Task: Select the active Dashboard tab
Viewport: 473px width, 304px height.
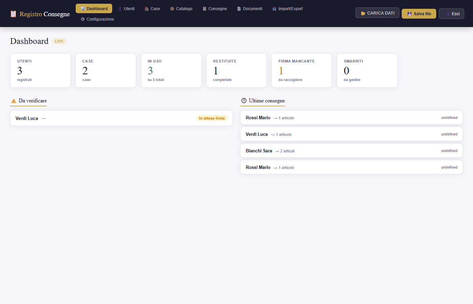Action: tap(94, 9)
